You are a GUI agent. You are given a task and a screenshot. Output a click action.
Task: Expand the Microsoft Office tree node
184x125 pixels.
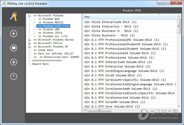(x=29, y=43)
